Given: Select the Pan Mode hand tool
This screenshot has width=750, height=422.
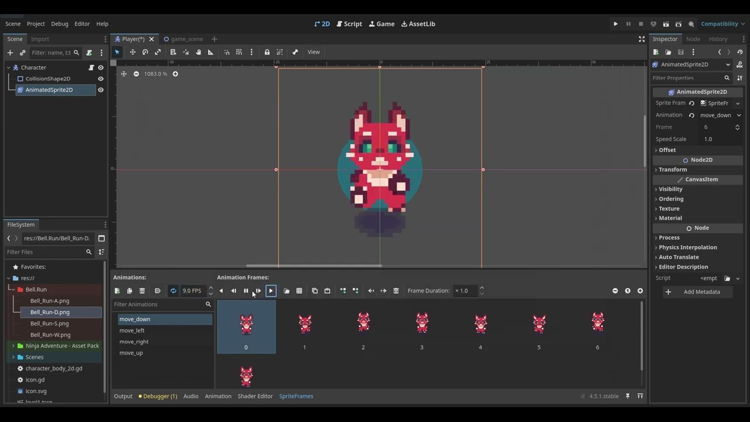Looking at the screenshot, I should pos(198,52).
